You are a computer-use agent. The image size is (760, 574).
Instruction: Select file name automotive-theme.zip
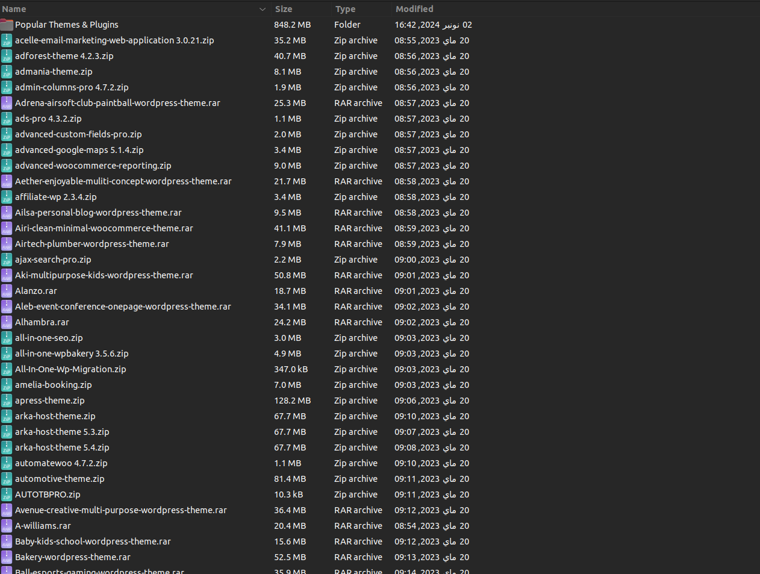60,479
